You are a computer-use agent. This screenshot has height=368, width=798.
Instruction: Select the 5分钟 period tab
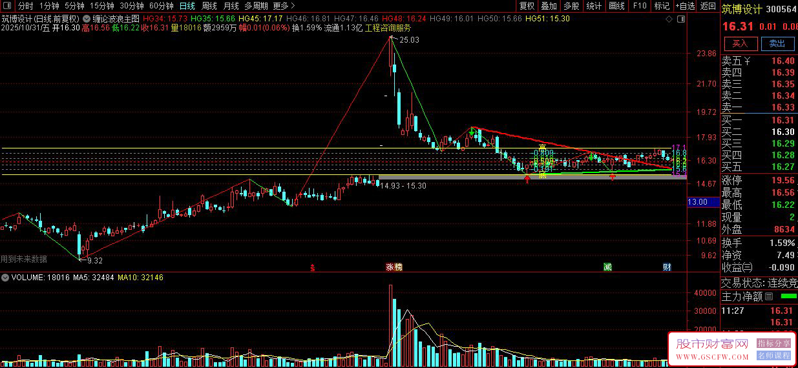point(74,6)
